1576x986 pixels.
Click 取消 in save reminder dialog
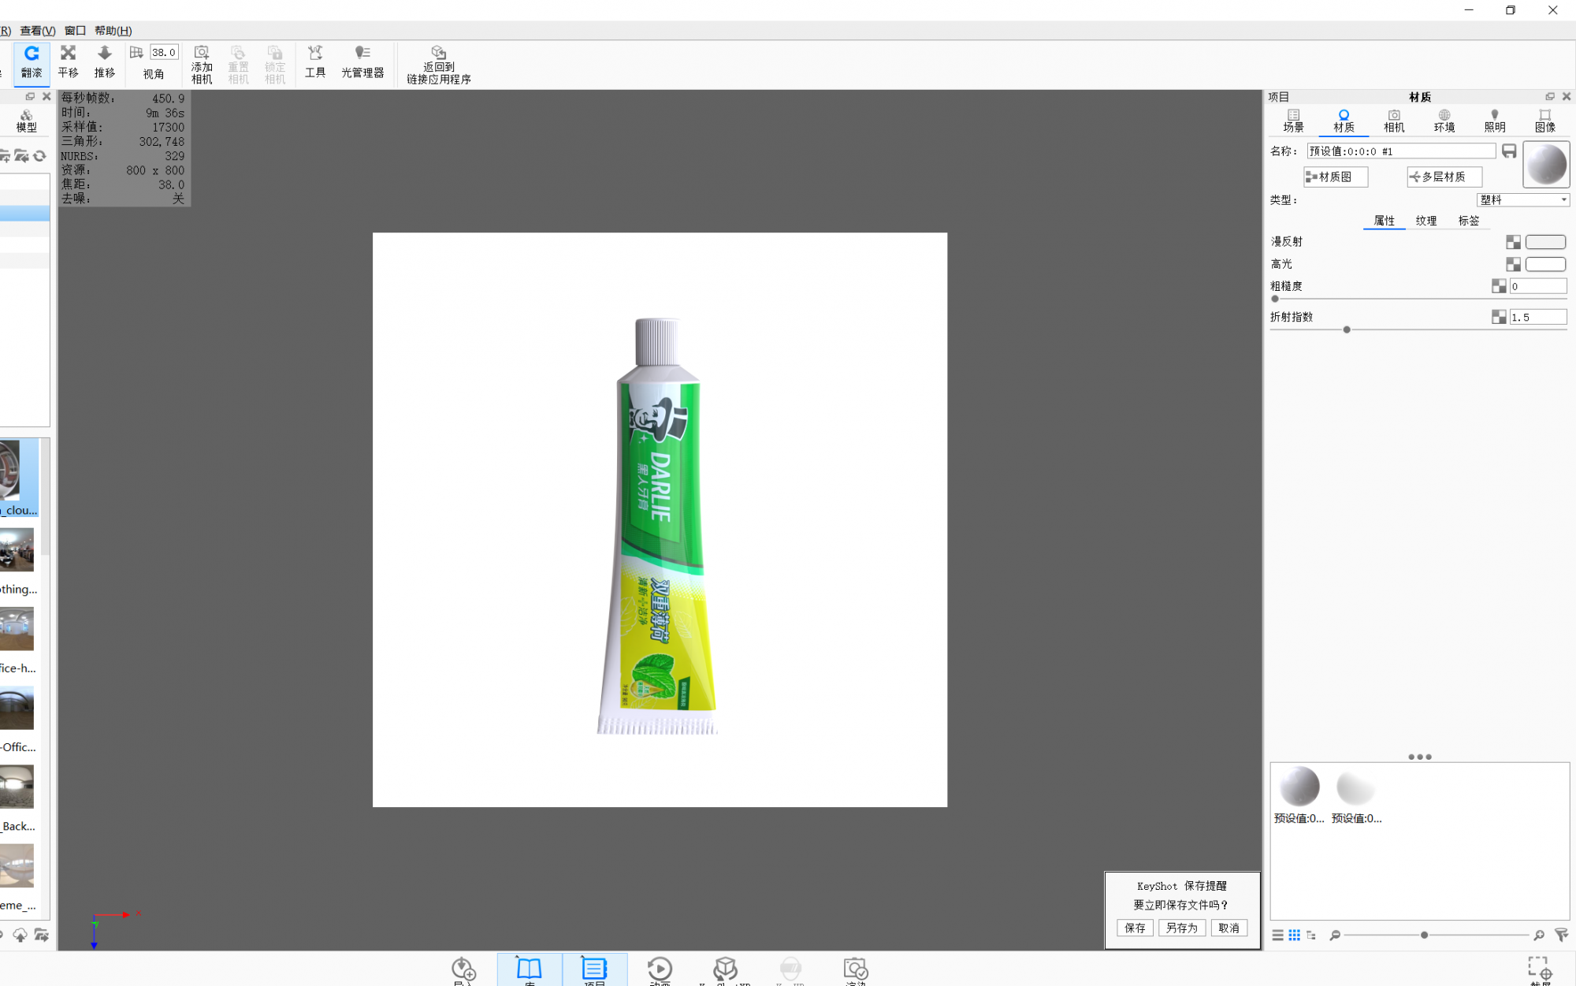coord(1228,928)
